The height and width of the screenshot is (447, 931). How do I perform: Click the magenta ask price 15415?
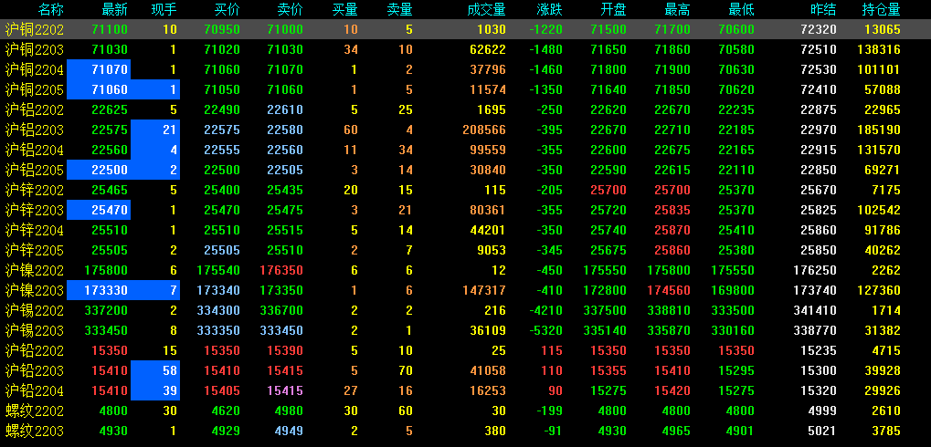click(x=285, y=390)
